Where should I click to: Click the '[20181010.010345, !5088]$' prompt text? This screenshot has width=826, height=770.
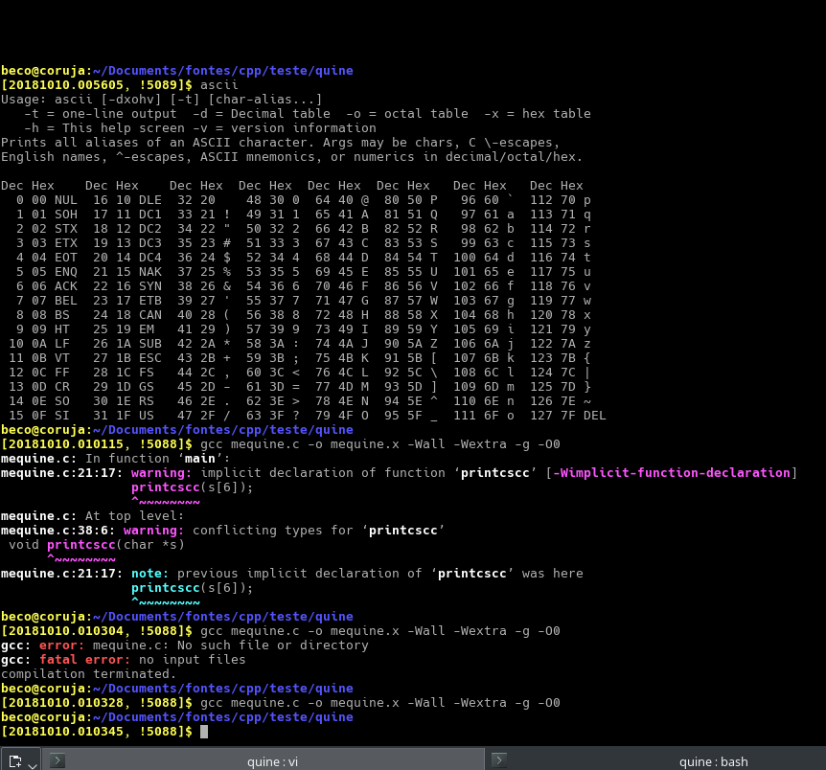pos(97,732)
